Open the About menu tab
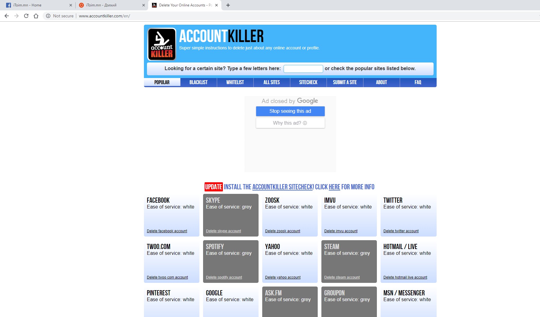The image size is (540, 317). 381,82
